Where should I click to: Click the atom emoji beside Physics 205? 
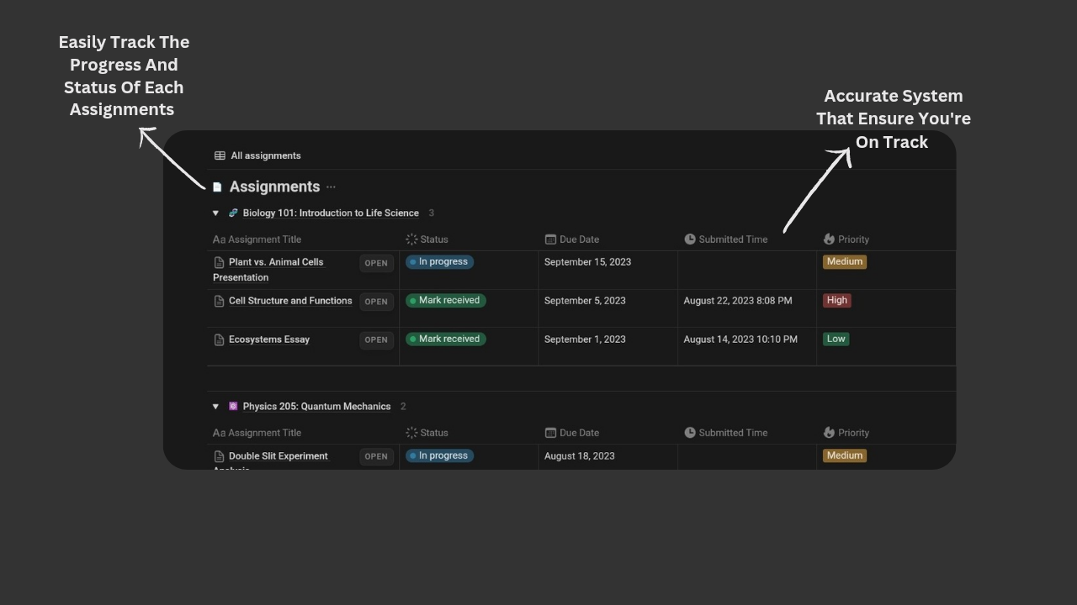[232, 406]
